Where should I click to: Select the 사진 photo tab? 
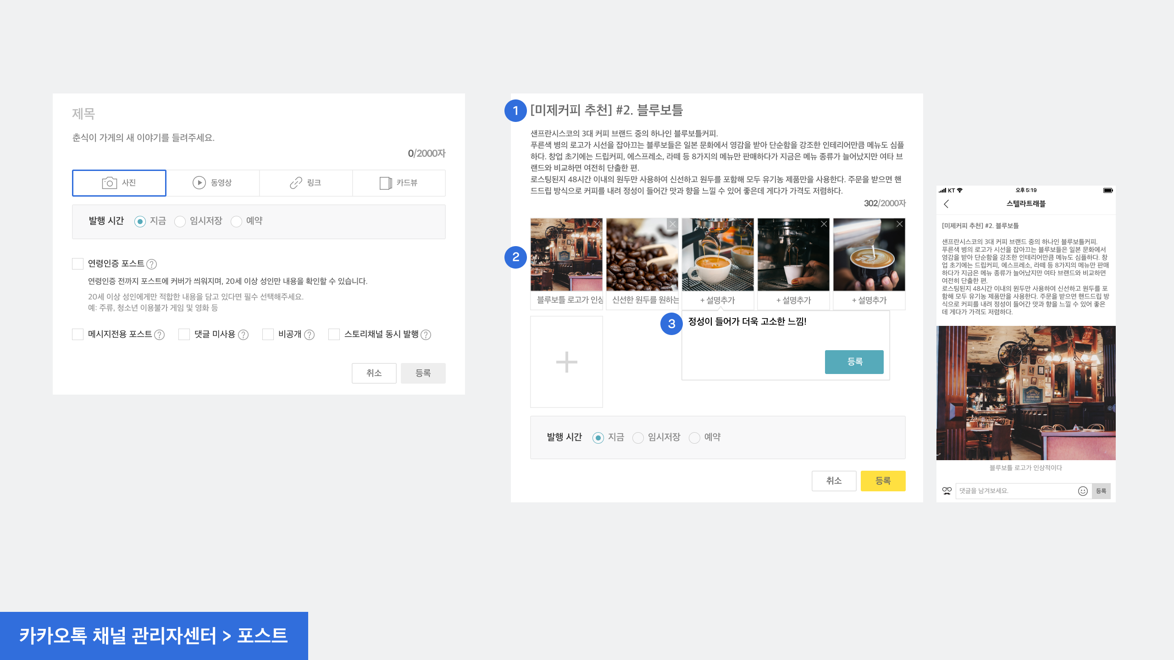pyautogui.click(x=119, y=183)
